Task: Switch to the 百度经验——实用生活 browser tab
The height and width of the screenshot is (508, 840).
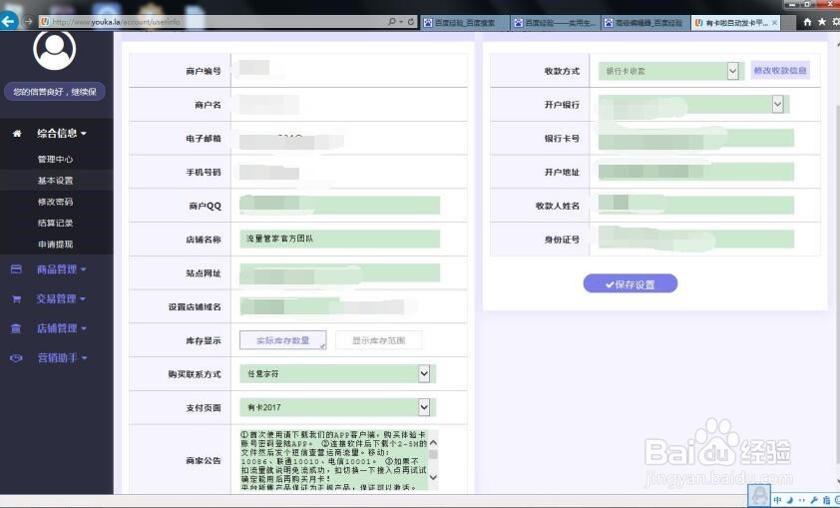Action: click(555, 23)
